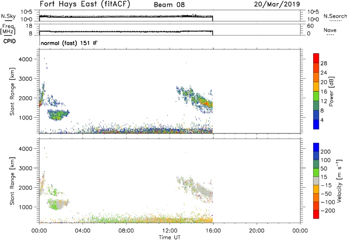347x240 pixels.
Task: Click the 'N.Search' legend label
Action: 335,16
